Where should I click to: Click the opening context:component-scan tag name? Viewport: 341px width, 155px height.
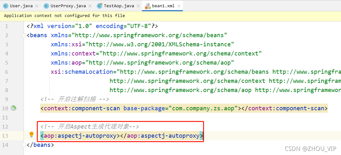82,108
